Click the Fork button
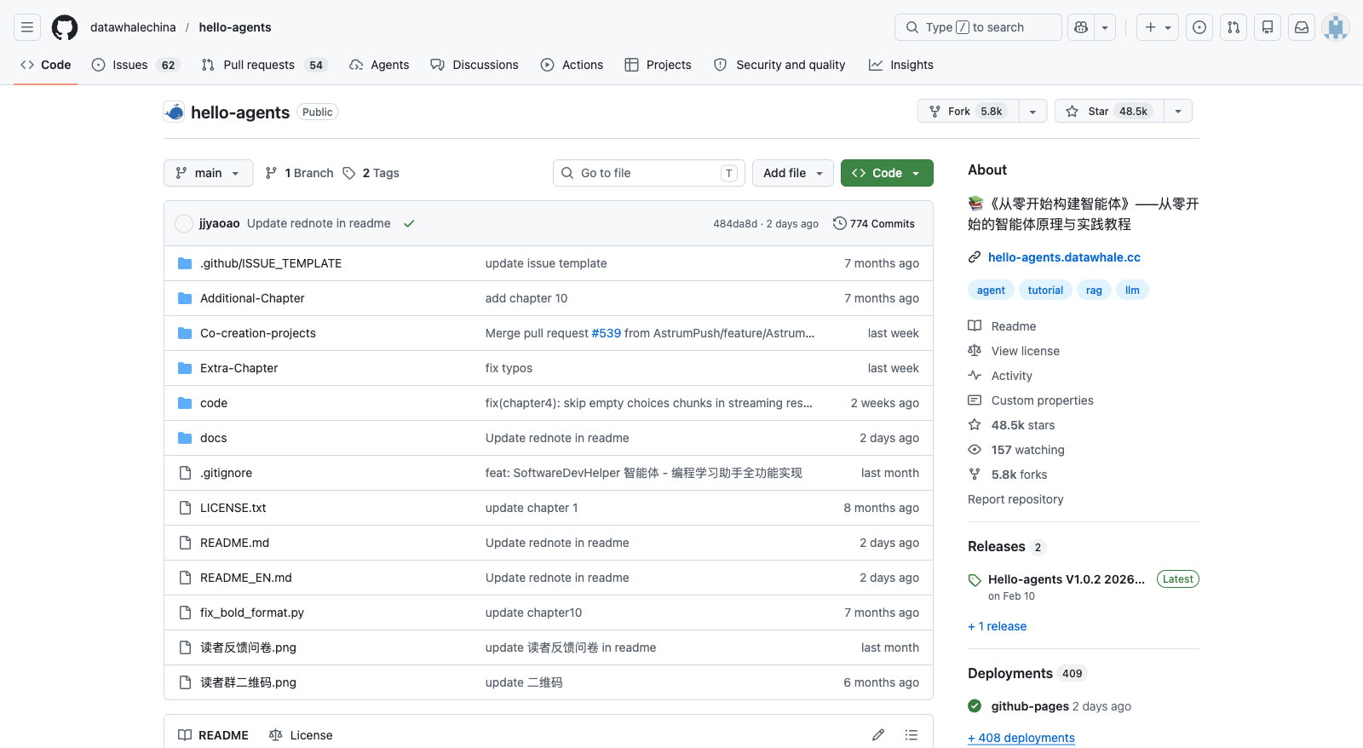 point(968,112)
